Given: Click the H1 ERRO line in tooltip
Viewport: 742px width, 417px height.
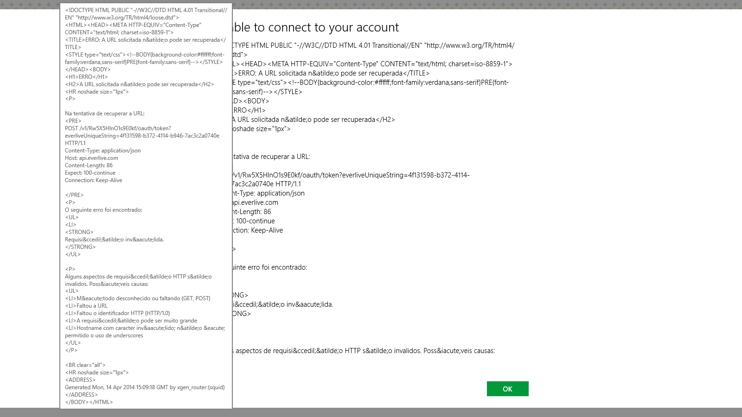Looking at the screenshot, I should [x=87, y=77].
